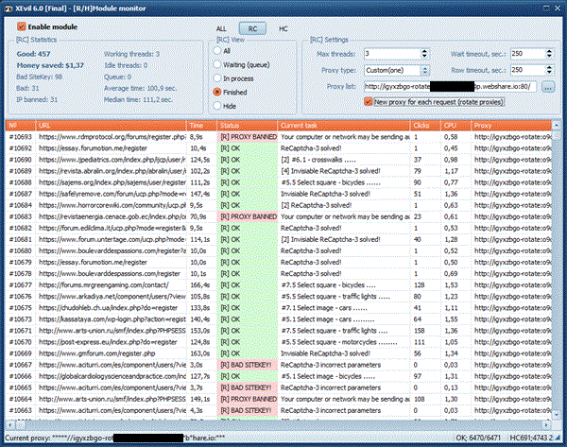This screenshot has height=447, width=567.
Task: Select row #10684 horrorcorewiki.com
Action: click(x=279, y=205)
